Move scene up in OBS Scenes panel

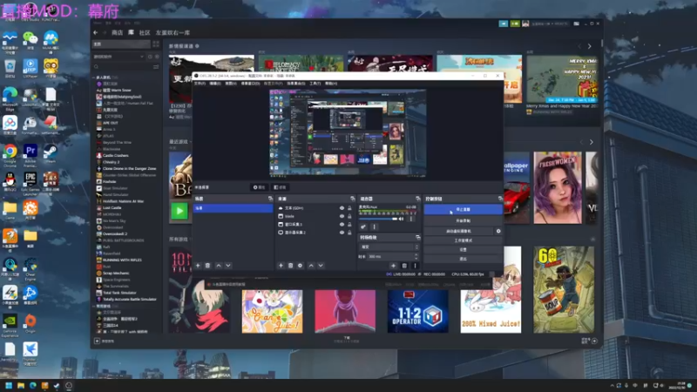click(x=219, y=266)
